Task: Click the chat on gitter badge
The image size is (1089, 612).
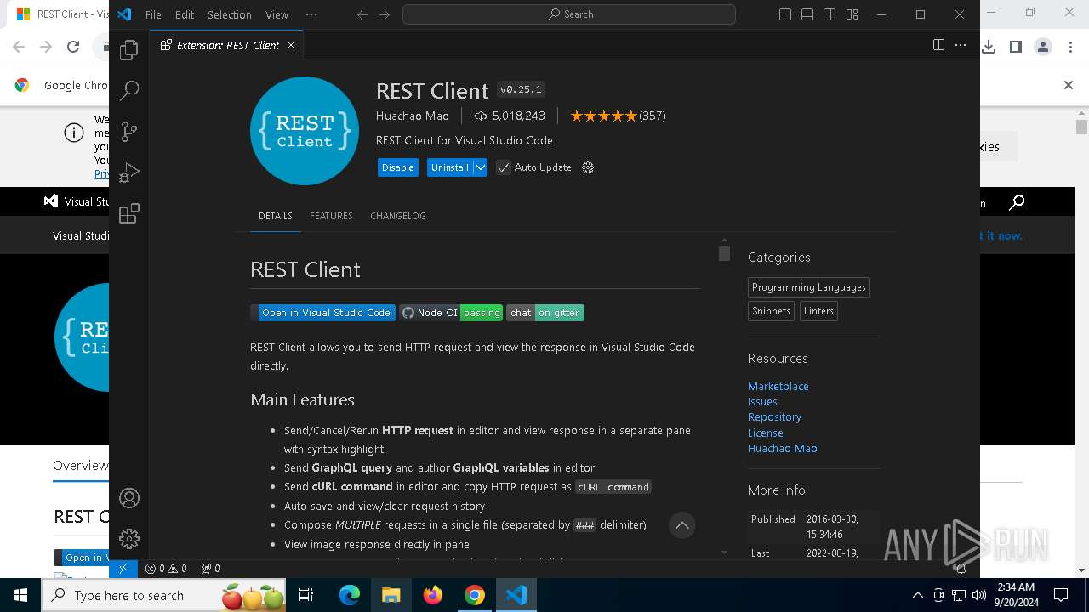Action: coord(545,313)
